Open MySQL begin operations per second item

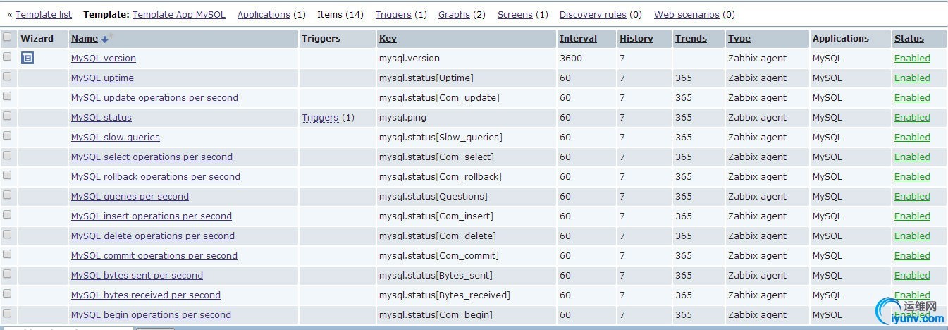click(151, 315)
